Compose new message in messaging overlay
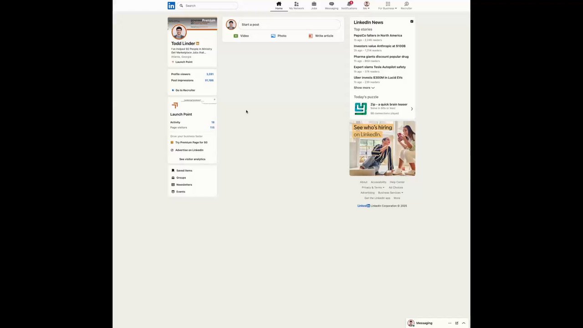This screenshot has width=583, height=328. click(x=456, y=323)
